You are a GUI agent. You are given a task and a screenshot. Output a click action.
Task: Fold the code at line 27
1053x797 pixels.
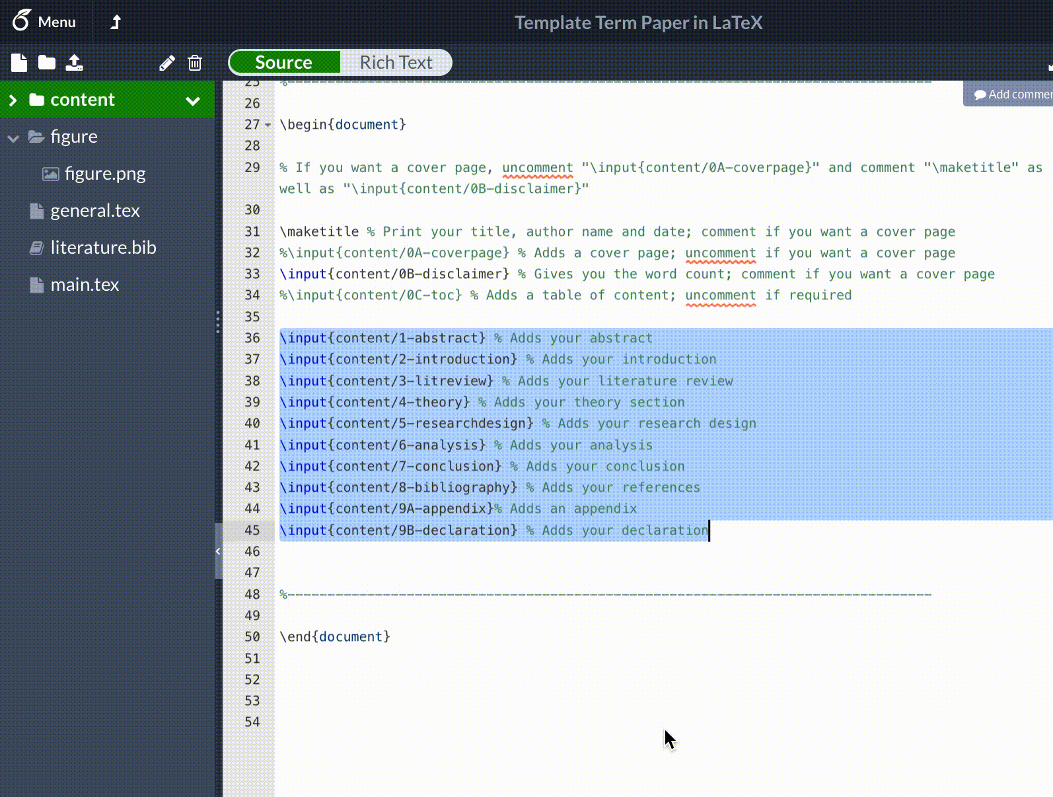(268, 125)
